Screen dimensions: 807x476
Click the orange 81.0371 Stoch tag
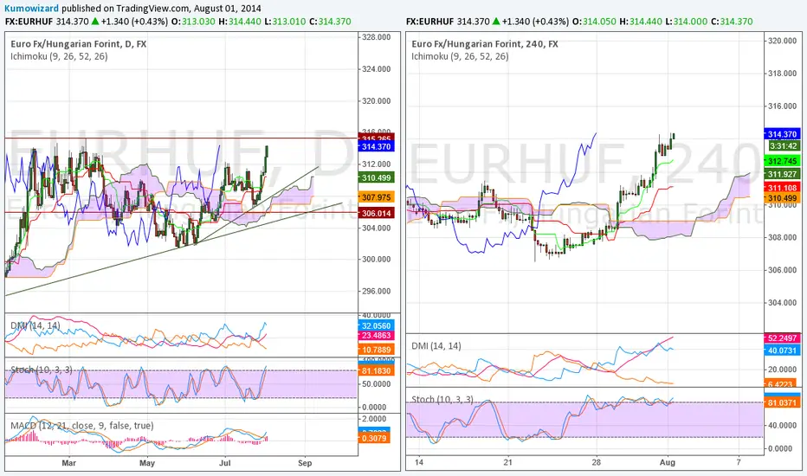(x=782, y=403)
